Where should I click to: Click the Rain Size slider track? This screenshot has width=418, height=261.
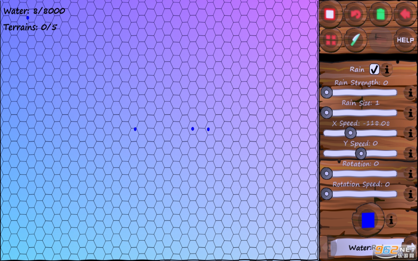click(x=360, y=113)
